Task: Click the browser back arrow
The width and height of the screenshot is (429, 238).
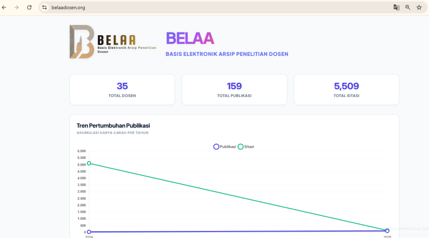Action: click(4, 8)
